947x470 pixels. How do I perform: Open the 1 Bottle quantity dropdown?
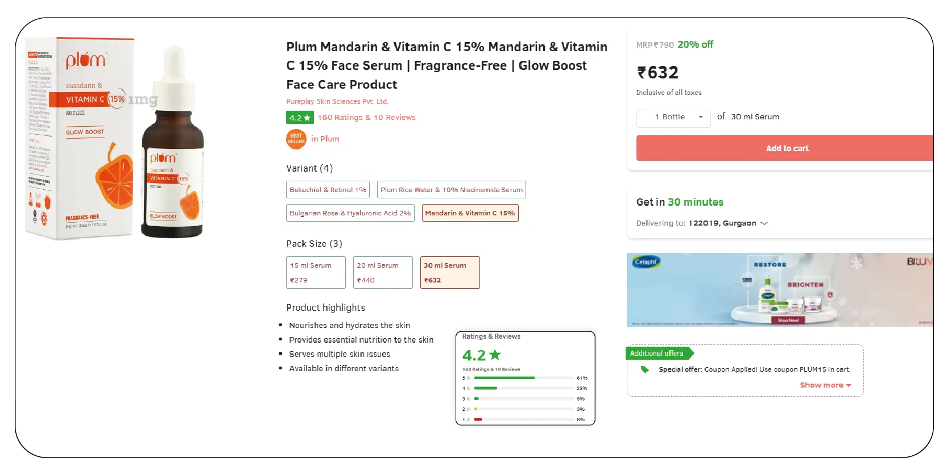click(x=673, y=118)
